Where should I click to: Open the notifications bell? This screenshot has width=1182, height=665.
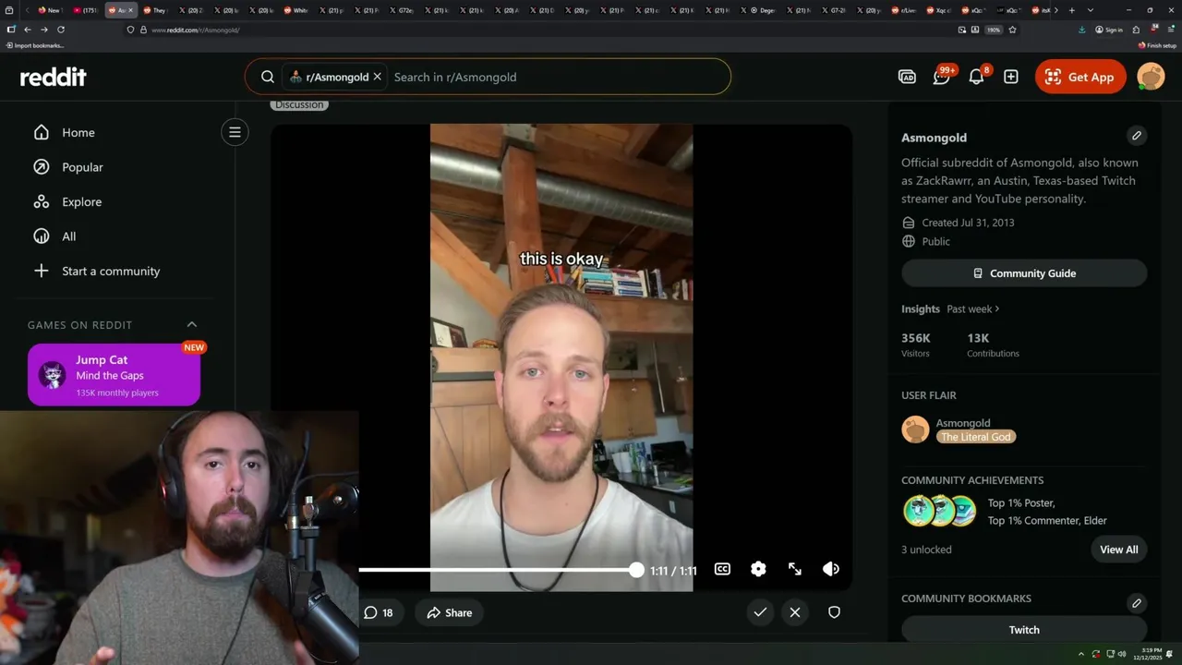(x=976, y=77)
